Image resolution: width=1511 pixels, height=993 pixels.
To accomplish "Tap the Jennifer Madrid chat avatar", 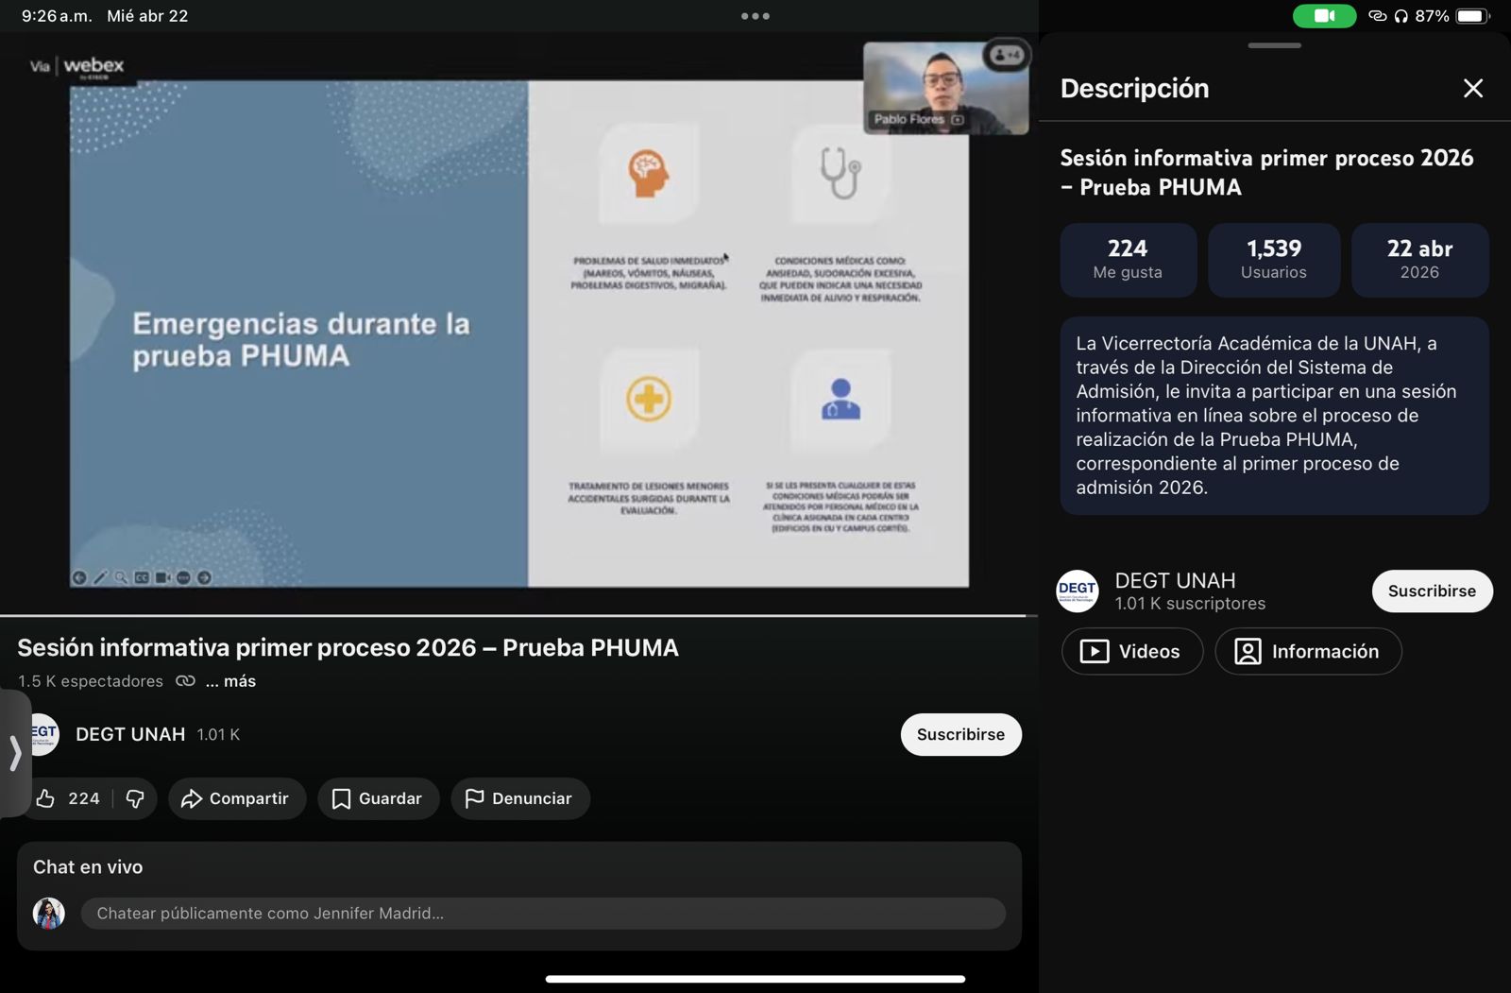I will pos(49,913).
